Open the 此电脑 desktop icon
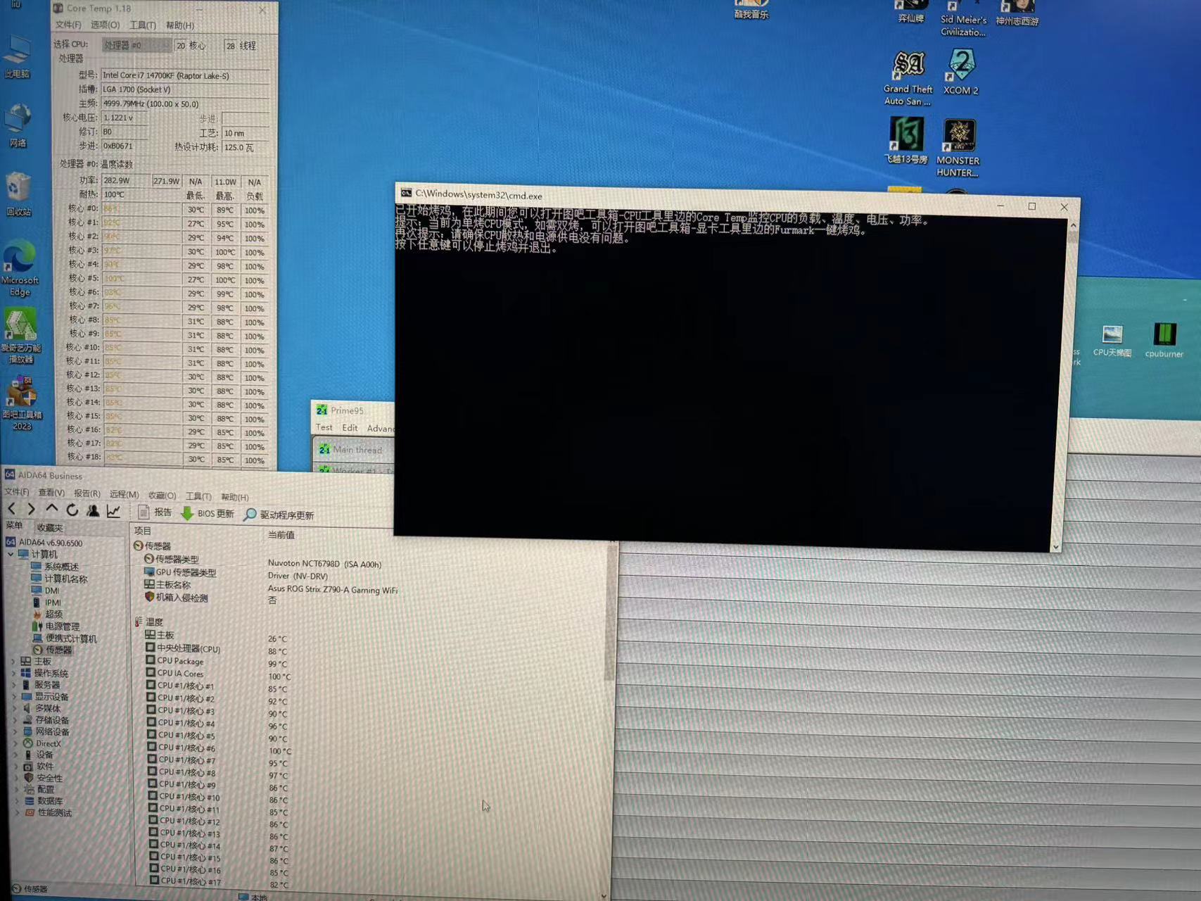Image resolution: width=1201 pixels, height=901 pixels. (18, 58)
